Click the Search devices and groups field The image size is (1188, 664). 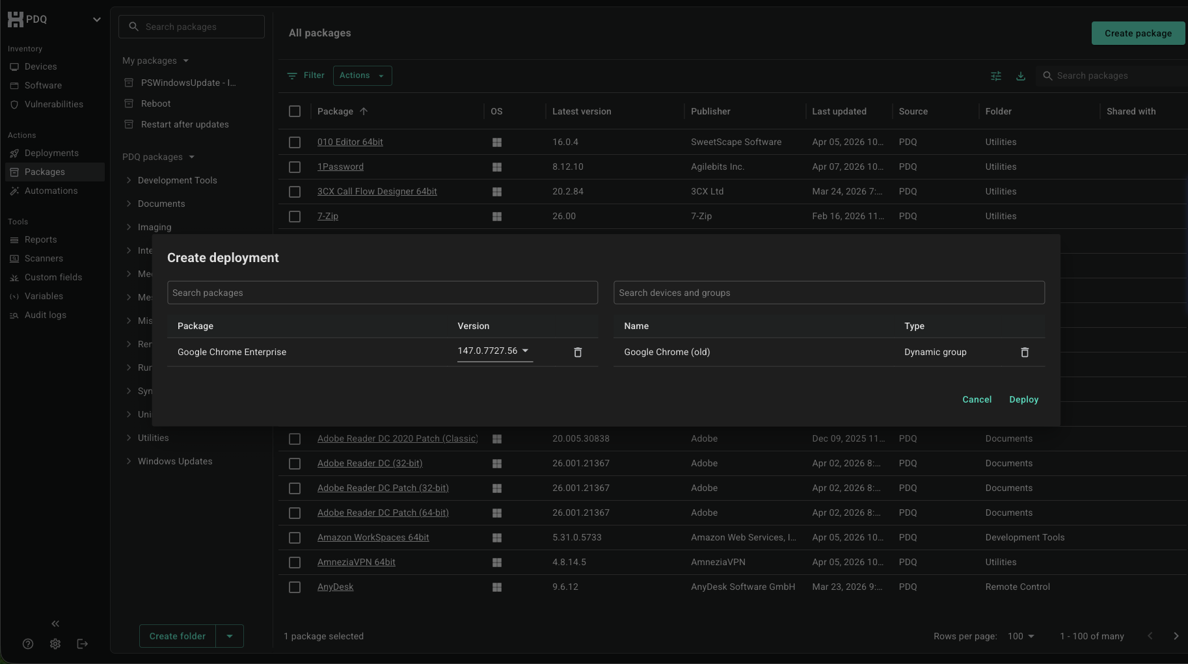[x=828, y=293]
